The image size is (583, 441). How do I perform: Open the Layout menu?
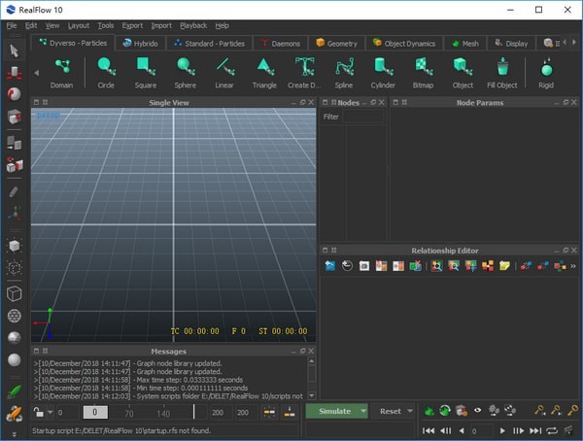(79, 25)
